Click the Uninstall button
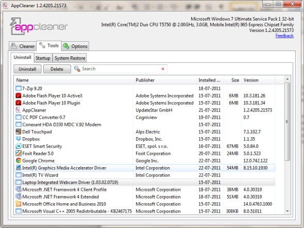Screen dimensions: 304x228 click(27, 69)
